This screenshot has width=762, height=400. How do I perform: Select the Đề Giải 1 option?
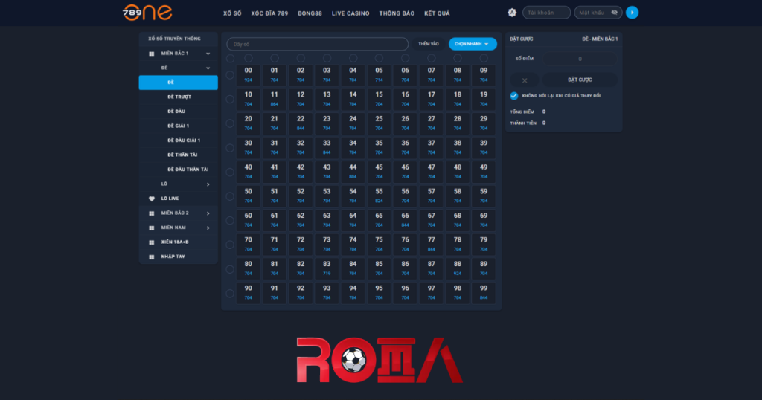[179, 126]
